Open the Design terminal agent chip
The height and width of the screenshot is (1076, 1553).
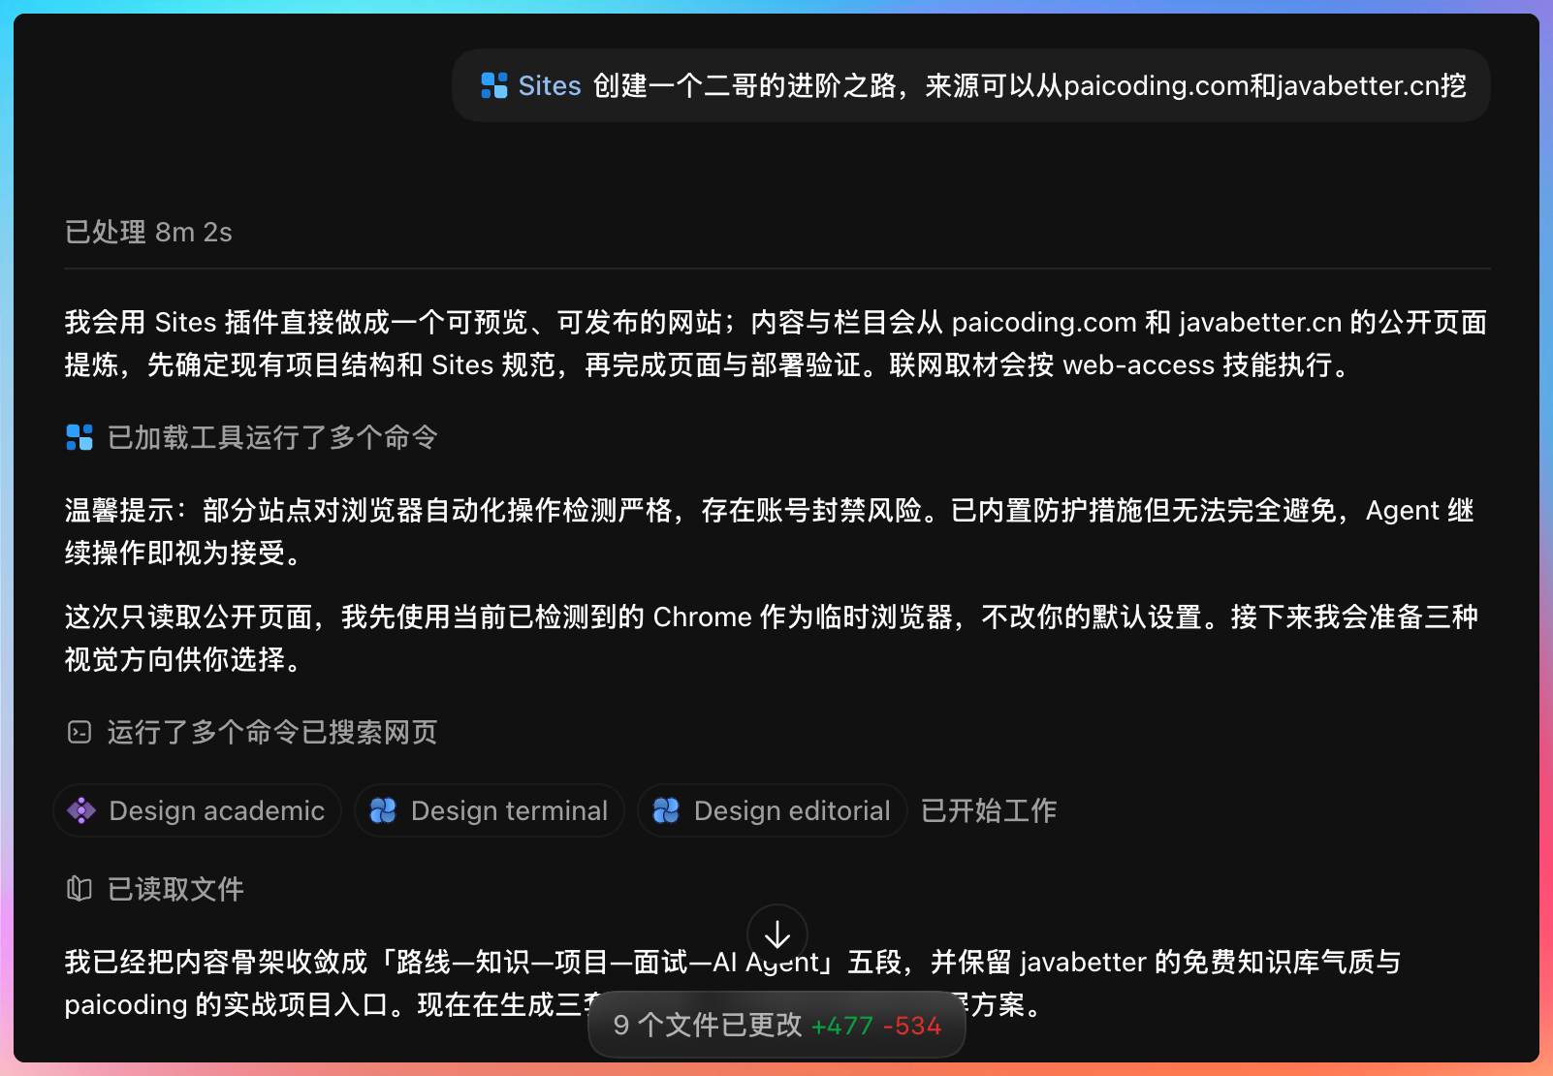490,810
